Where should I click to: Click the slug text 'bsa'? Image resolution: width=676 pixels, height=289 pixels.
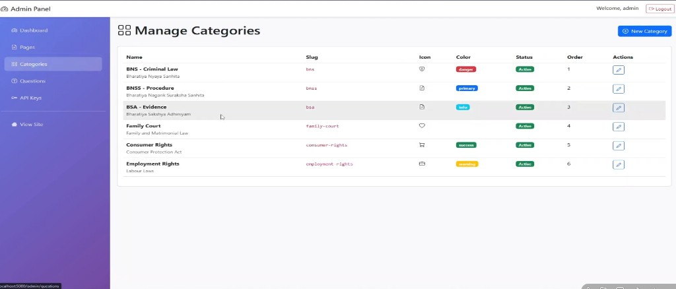tap(310, 108)
